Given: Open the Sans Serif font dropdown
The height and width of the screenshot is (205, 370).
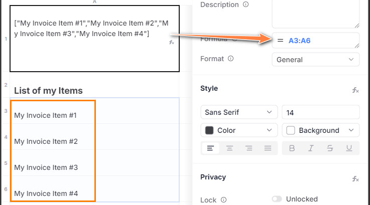Looking at the screenshot, I should [239, 112].
